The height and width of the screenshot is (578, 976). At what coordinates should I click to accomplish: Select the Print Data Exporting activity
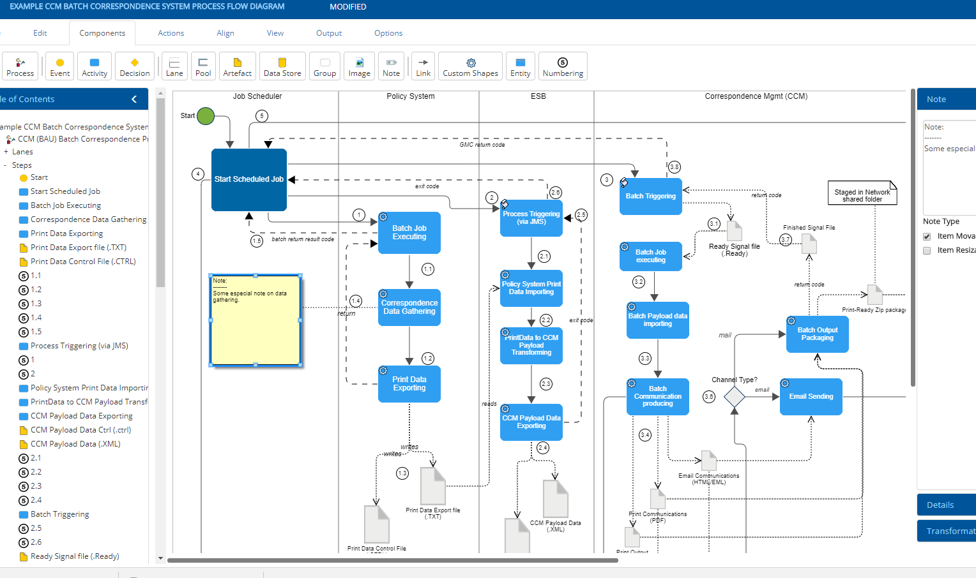click(x=409, y=384)
